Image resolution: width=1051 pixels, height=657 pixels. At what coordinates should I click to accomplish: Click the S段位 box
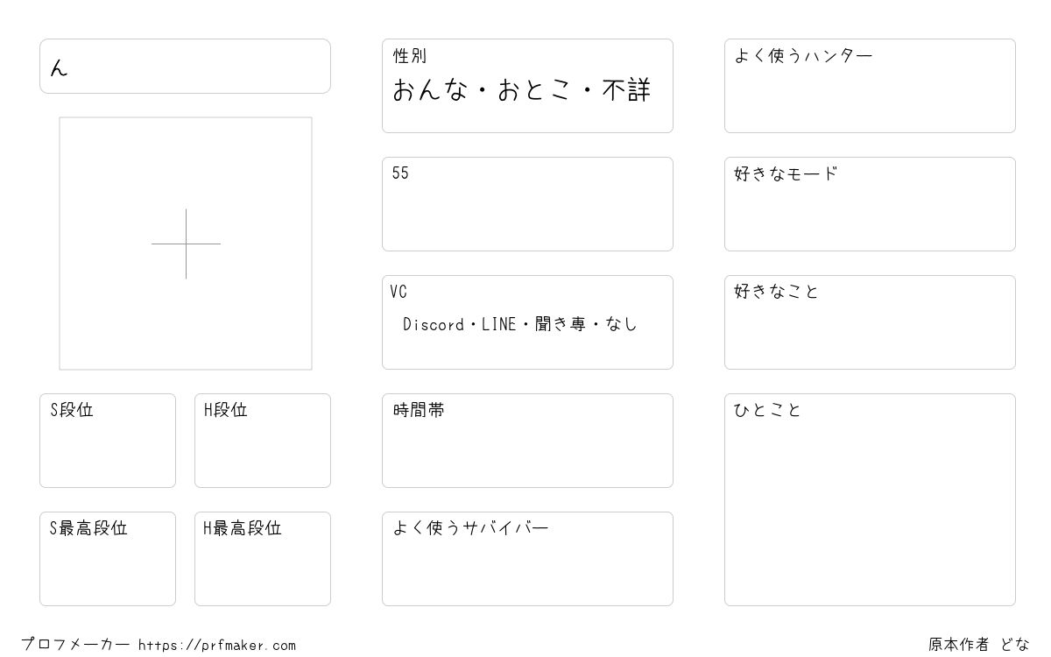(108, 441)
